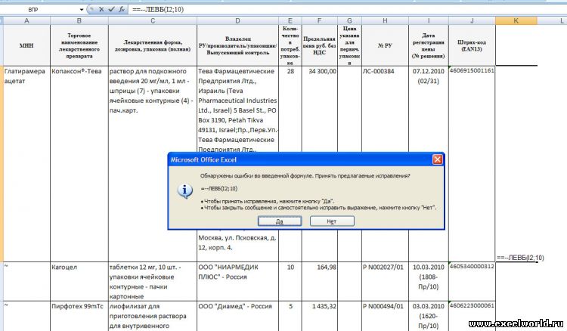567x331 pixels.
Task: Select column J header
Action: point(472,20)
